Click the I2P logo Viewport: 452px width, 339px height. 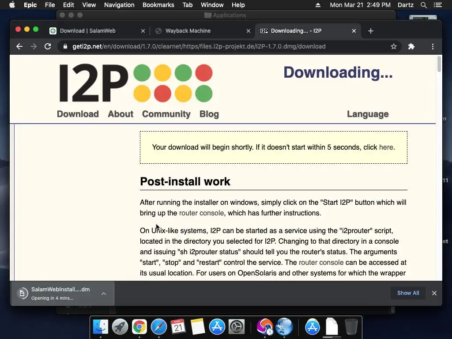[136, 83]
